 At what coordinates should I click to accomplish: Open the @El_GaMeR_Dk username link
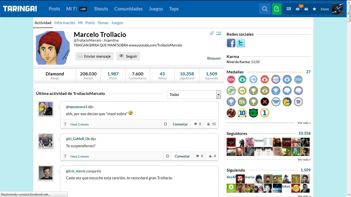click(x=78, y=139)
